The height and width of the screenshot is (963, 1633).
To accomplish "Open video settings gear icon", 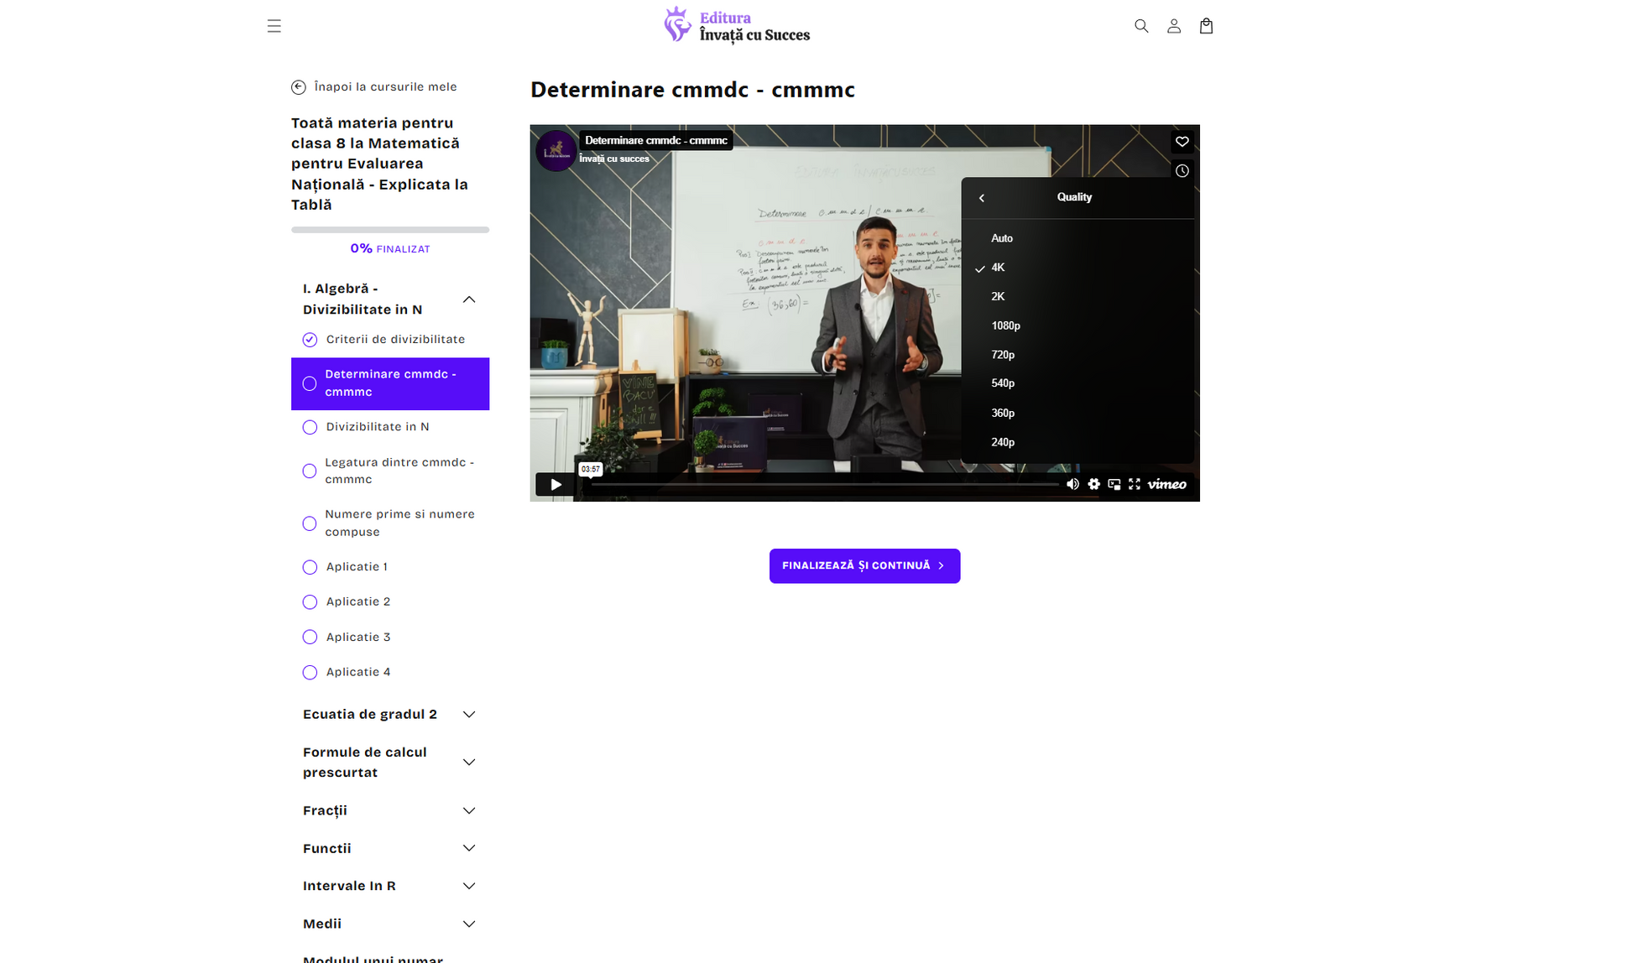I will pyautogui.click(x=1093, y=484).
